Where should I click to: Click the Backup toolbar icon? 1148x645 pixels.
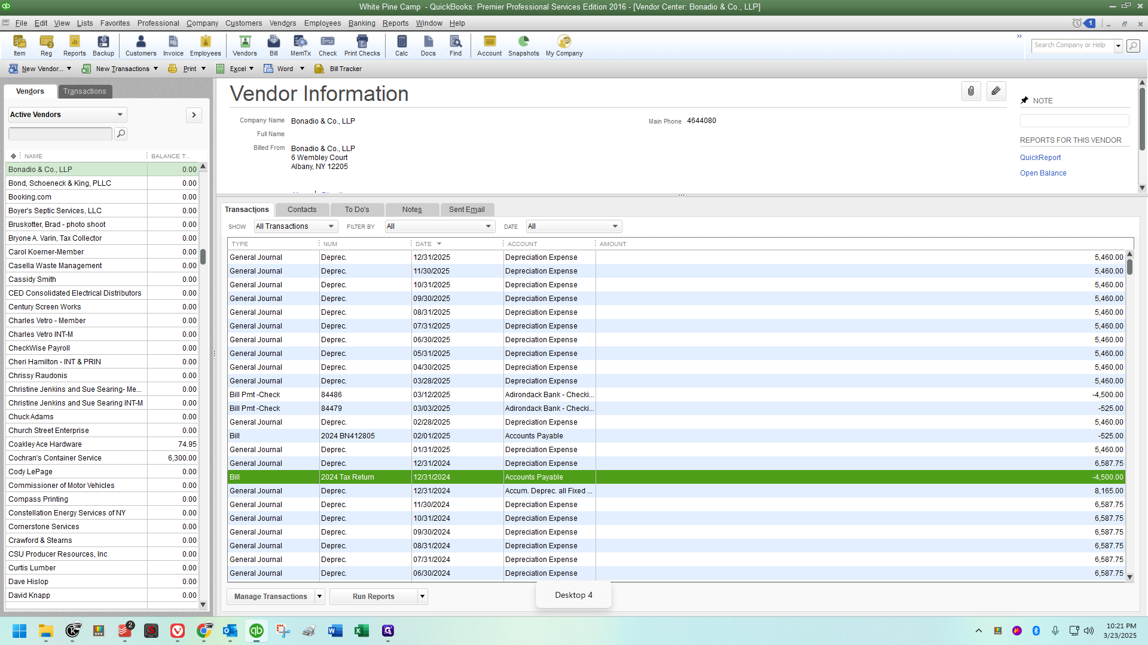click(x=103, y=45)
